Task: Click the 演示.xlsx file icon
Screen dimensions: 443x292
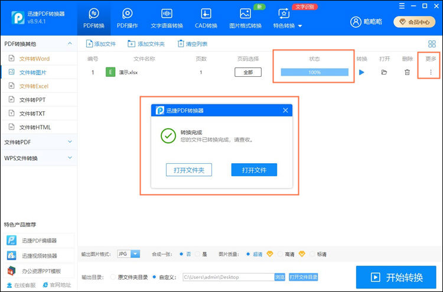Action: coord(110,72)
